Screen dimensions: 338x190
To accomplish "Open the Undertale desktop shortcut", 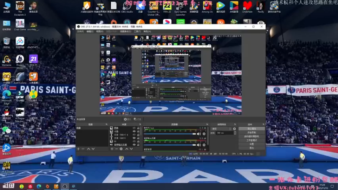I will (x=247, y=7).
